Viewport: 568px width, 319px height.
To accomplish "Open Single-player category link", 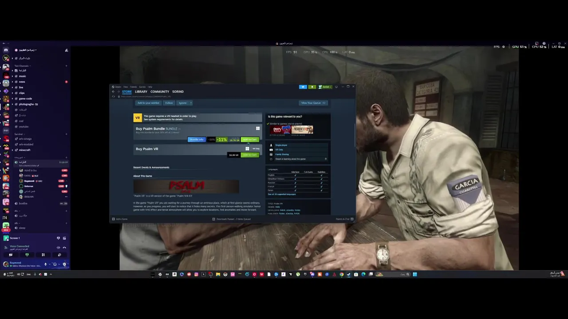I will pyautogui.click(x=281, y=145).
